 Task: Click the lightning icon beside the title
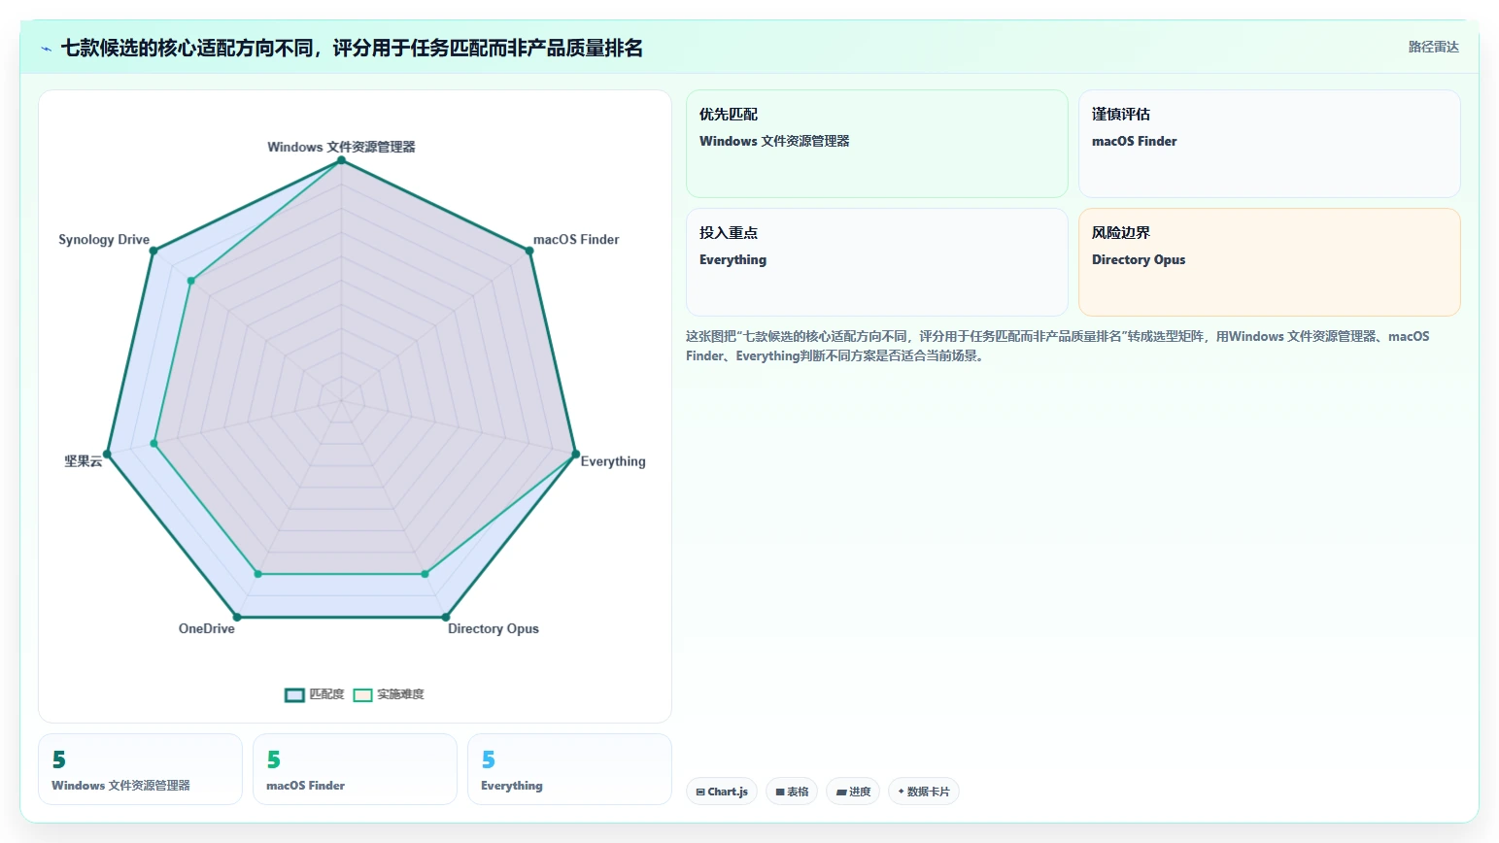tap(46, 49)
